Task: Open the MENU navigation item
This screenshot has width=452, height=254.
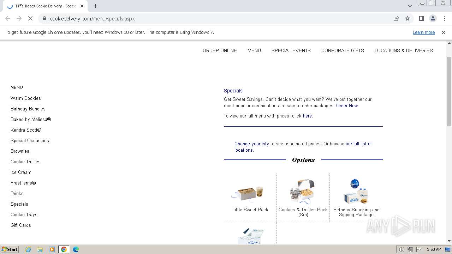Action: (x=254, y=50)
